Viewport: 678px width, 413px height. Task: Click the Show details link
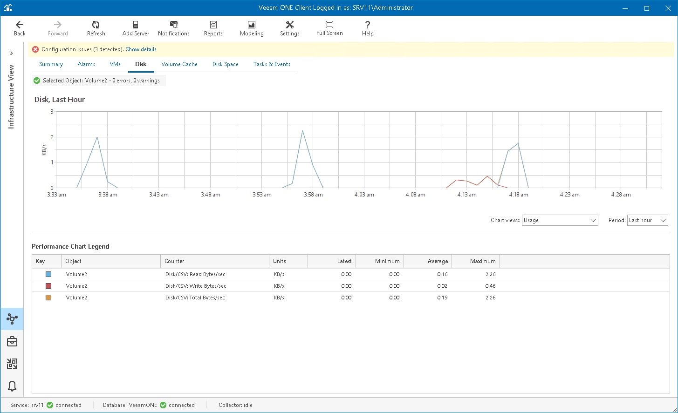pos(141,49)
